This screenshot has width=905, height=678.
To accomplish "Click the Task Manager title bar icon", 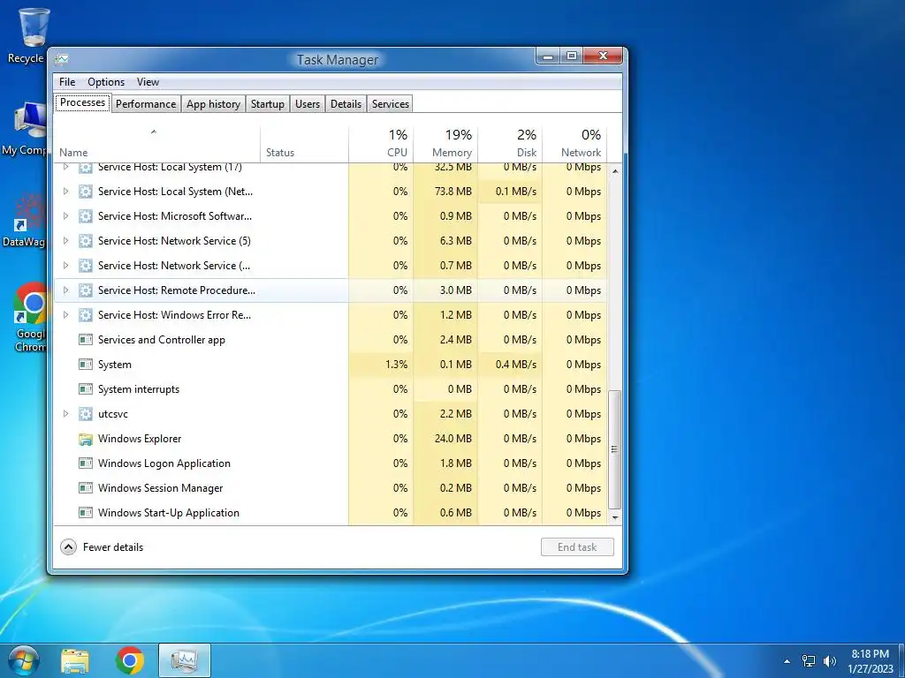I will tap(62, 59).
